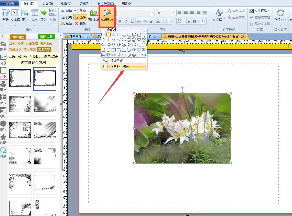Click the Cut (剪切) scissors icon
292x216 pixels.
63,11
